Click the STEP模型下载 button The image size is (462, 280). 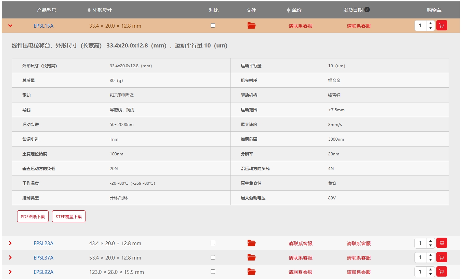coord(69,216)
